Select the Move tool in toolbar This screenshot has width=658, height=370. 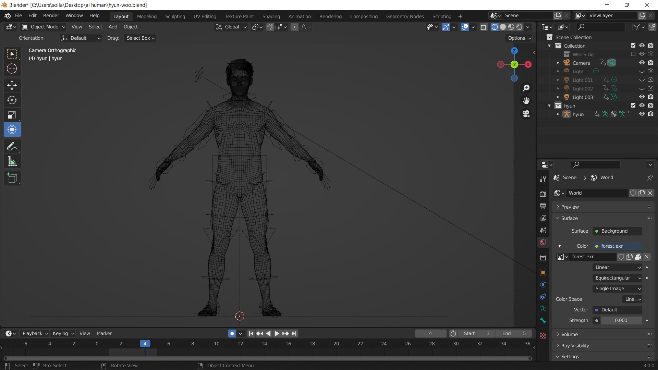pyautogui.click(x=12, y=85)
